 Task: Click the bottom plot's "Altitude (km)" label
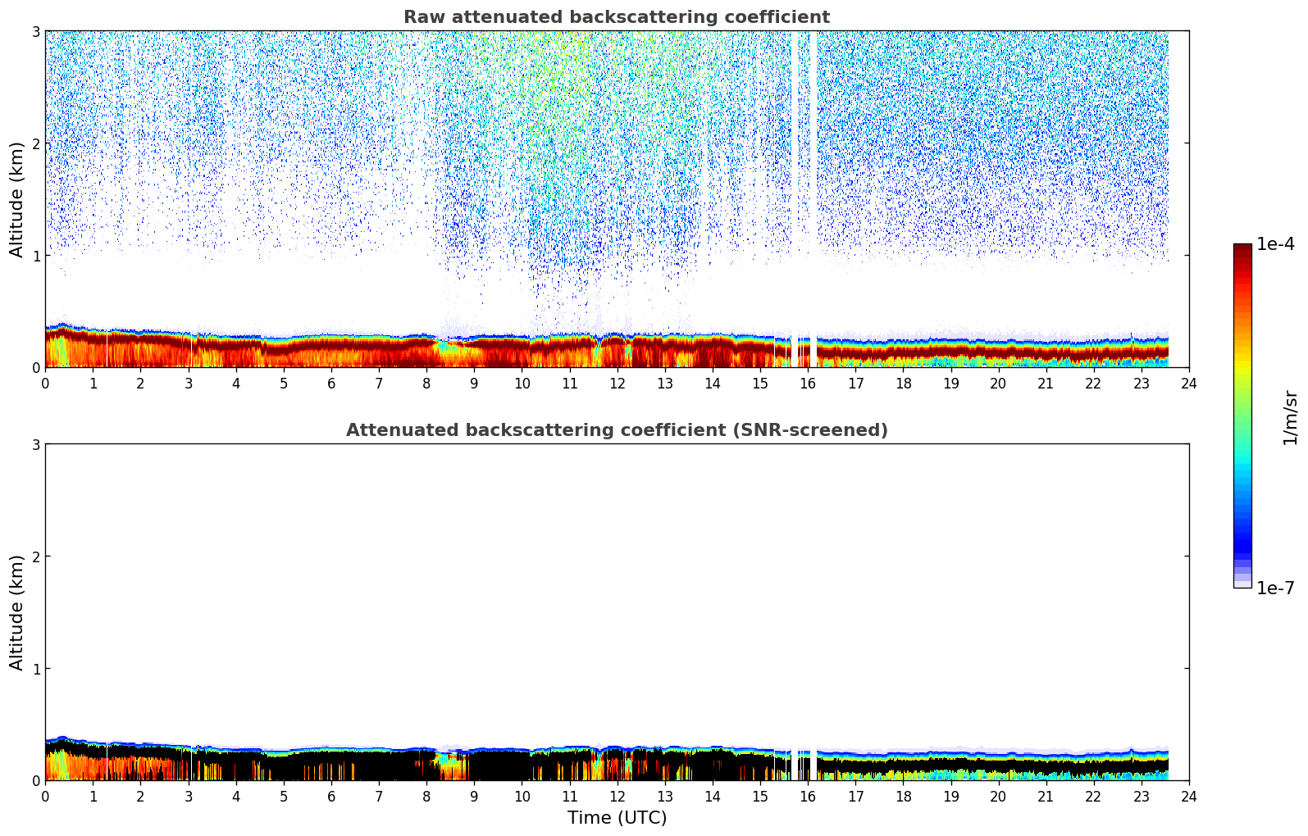pyautogui.click(x=17, y=612)
